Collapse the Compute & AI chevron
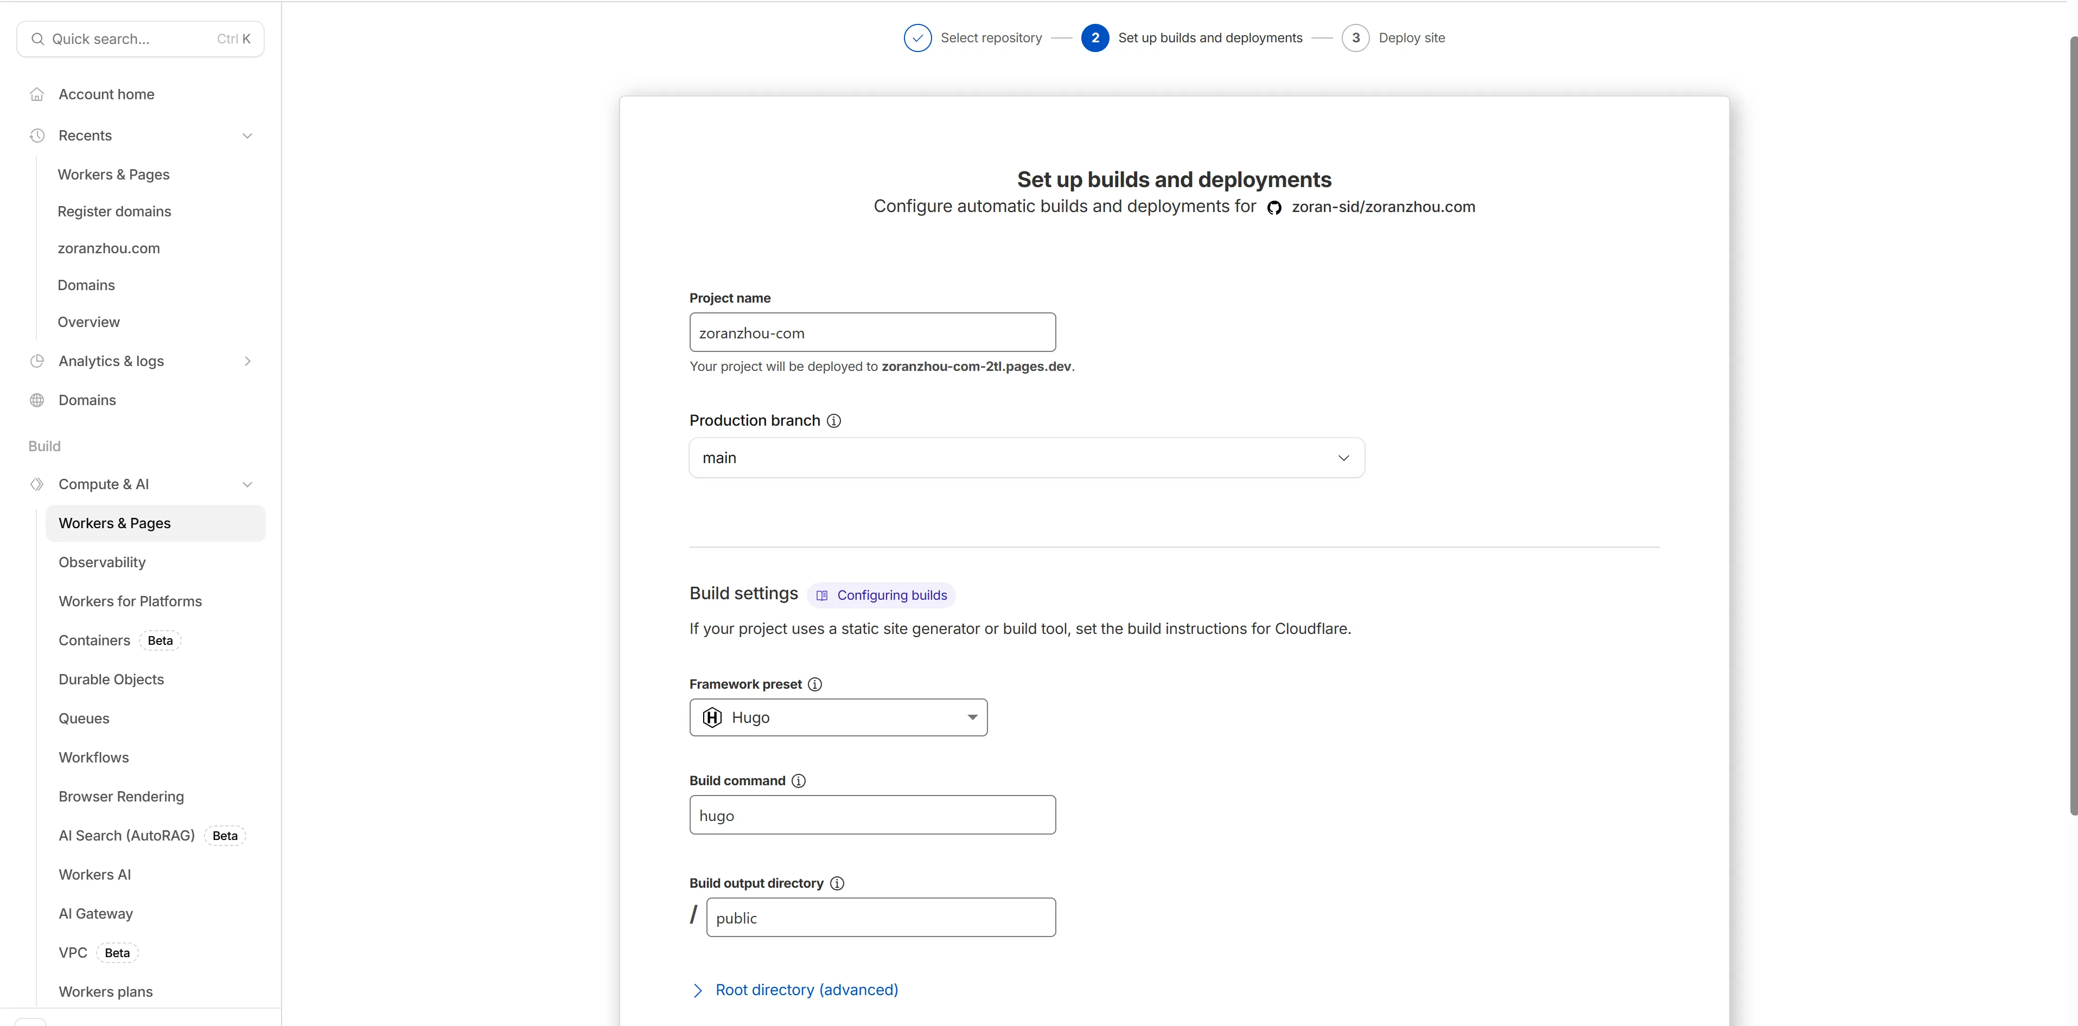This screenshot has height=1026, width=2078. pos(247,484)
